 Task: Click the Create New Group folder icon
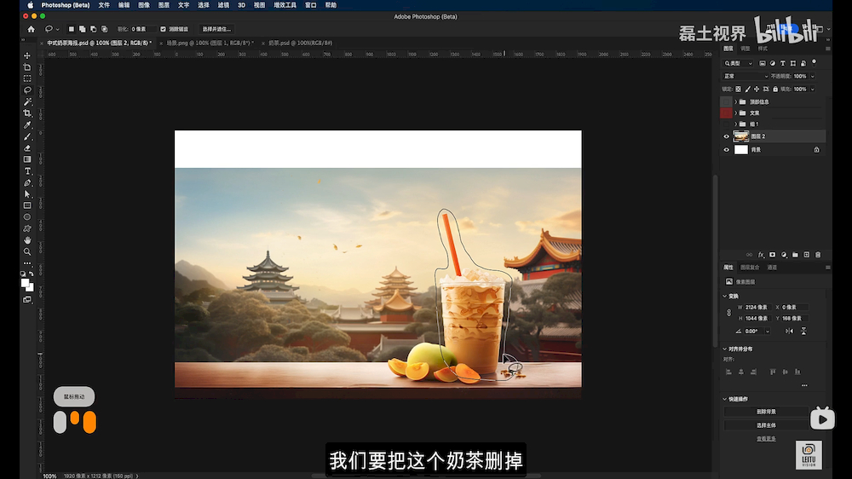tap(795, 255)
